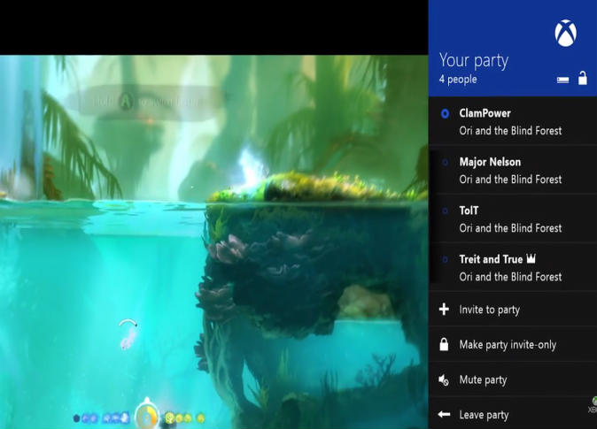The image size is (597, 429).
Task: Click the crown icon next to Treit and True
Action: pyautogui.click(x=531, y=259)
